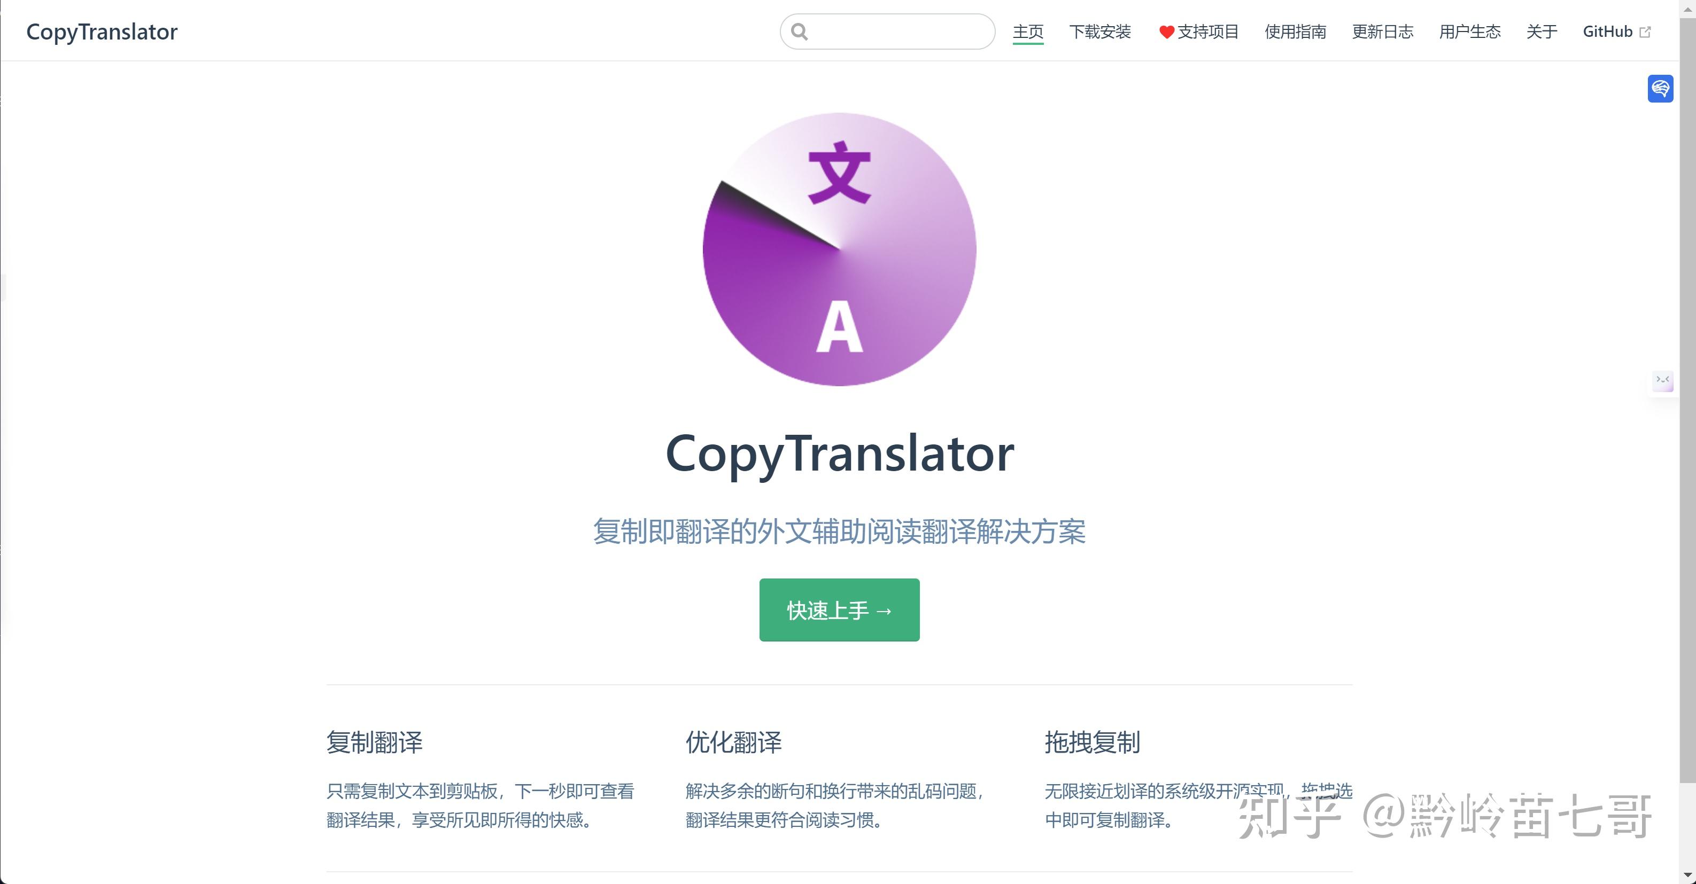Open the GitHub link in the navbar

(1608, 32)
